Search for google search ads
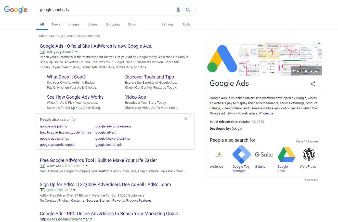338x222 pixels. pos(109,145)
